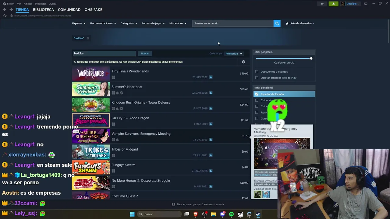Click the price filter slider handle
Image resolution: width=390 pixels, height=219 pixels.
pos(311,58)
